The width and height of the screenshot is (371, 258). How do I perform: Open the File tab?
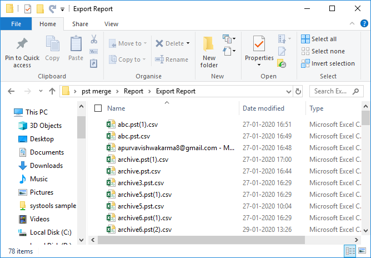tap(16, 24)
